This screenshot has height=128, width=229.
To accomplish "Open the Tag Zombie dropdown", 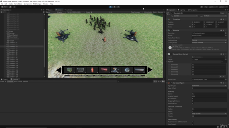I will (x=186, y=16).
